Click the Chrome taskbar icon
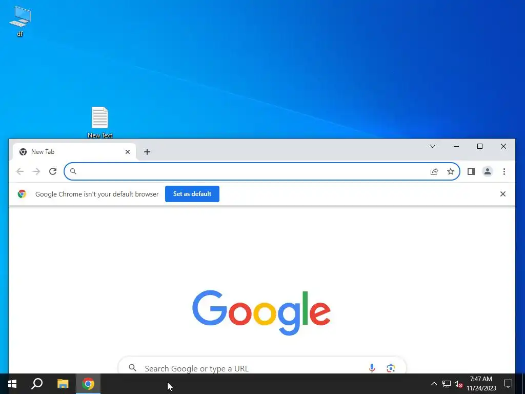 [x=88, y=384]
